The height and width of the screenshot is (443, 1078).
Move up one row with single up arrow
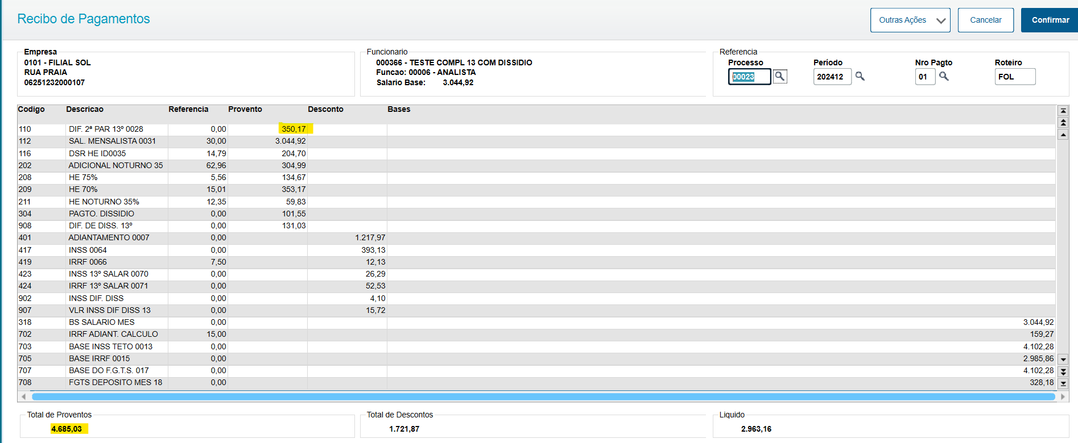pyautogui.click(x=1063, y=135)
